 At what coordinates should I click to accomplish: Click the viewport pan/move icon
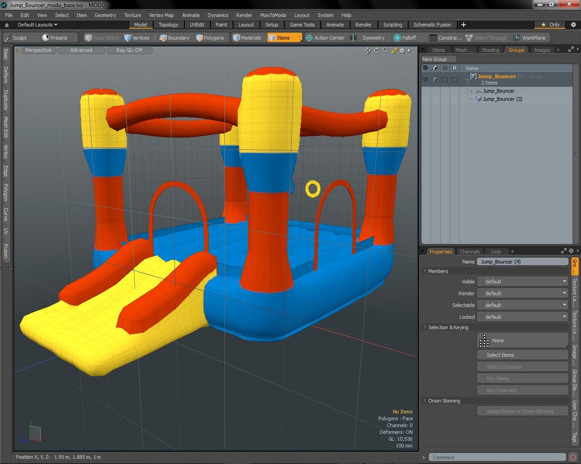coord(368,50)
